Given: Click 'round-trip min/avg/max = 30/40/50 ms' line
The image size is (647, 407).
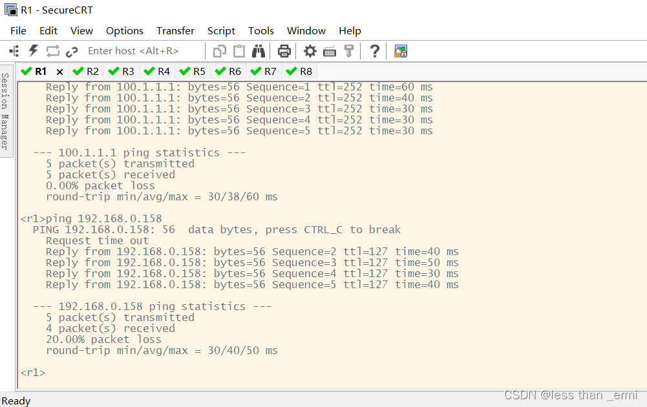Looking at the screenshot, I should [x=162, y=351].
